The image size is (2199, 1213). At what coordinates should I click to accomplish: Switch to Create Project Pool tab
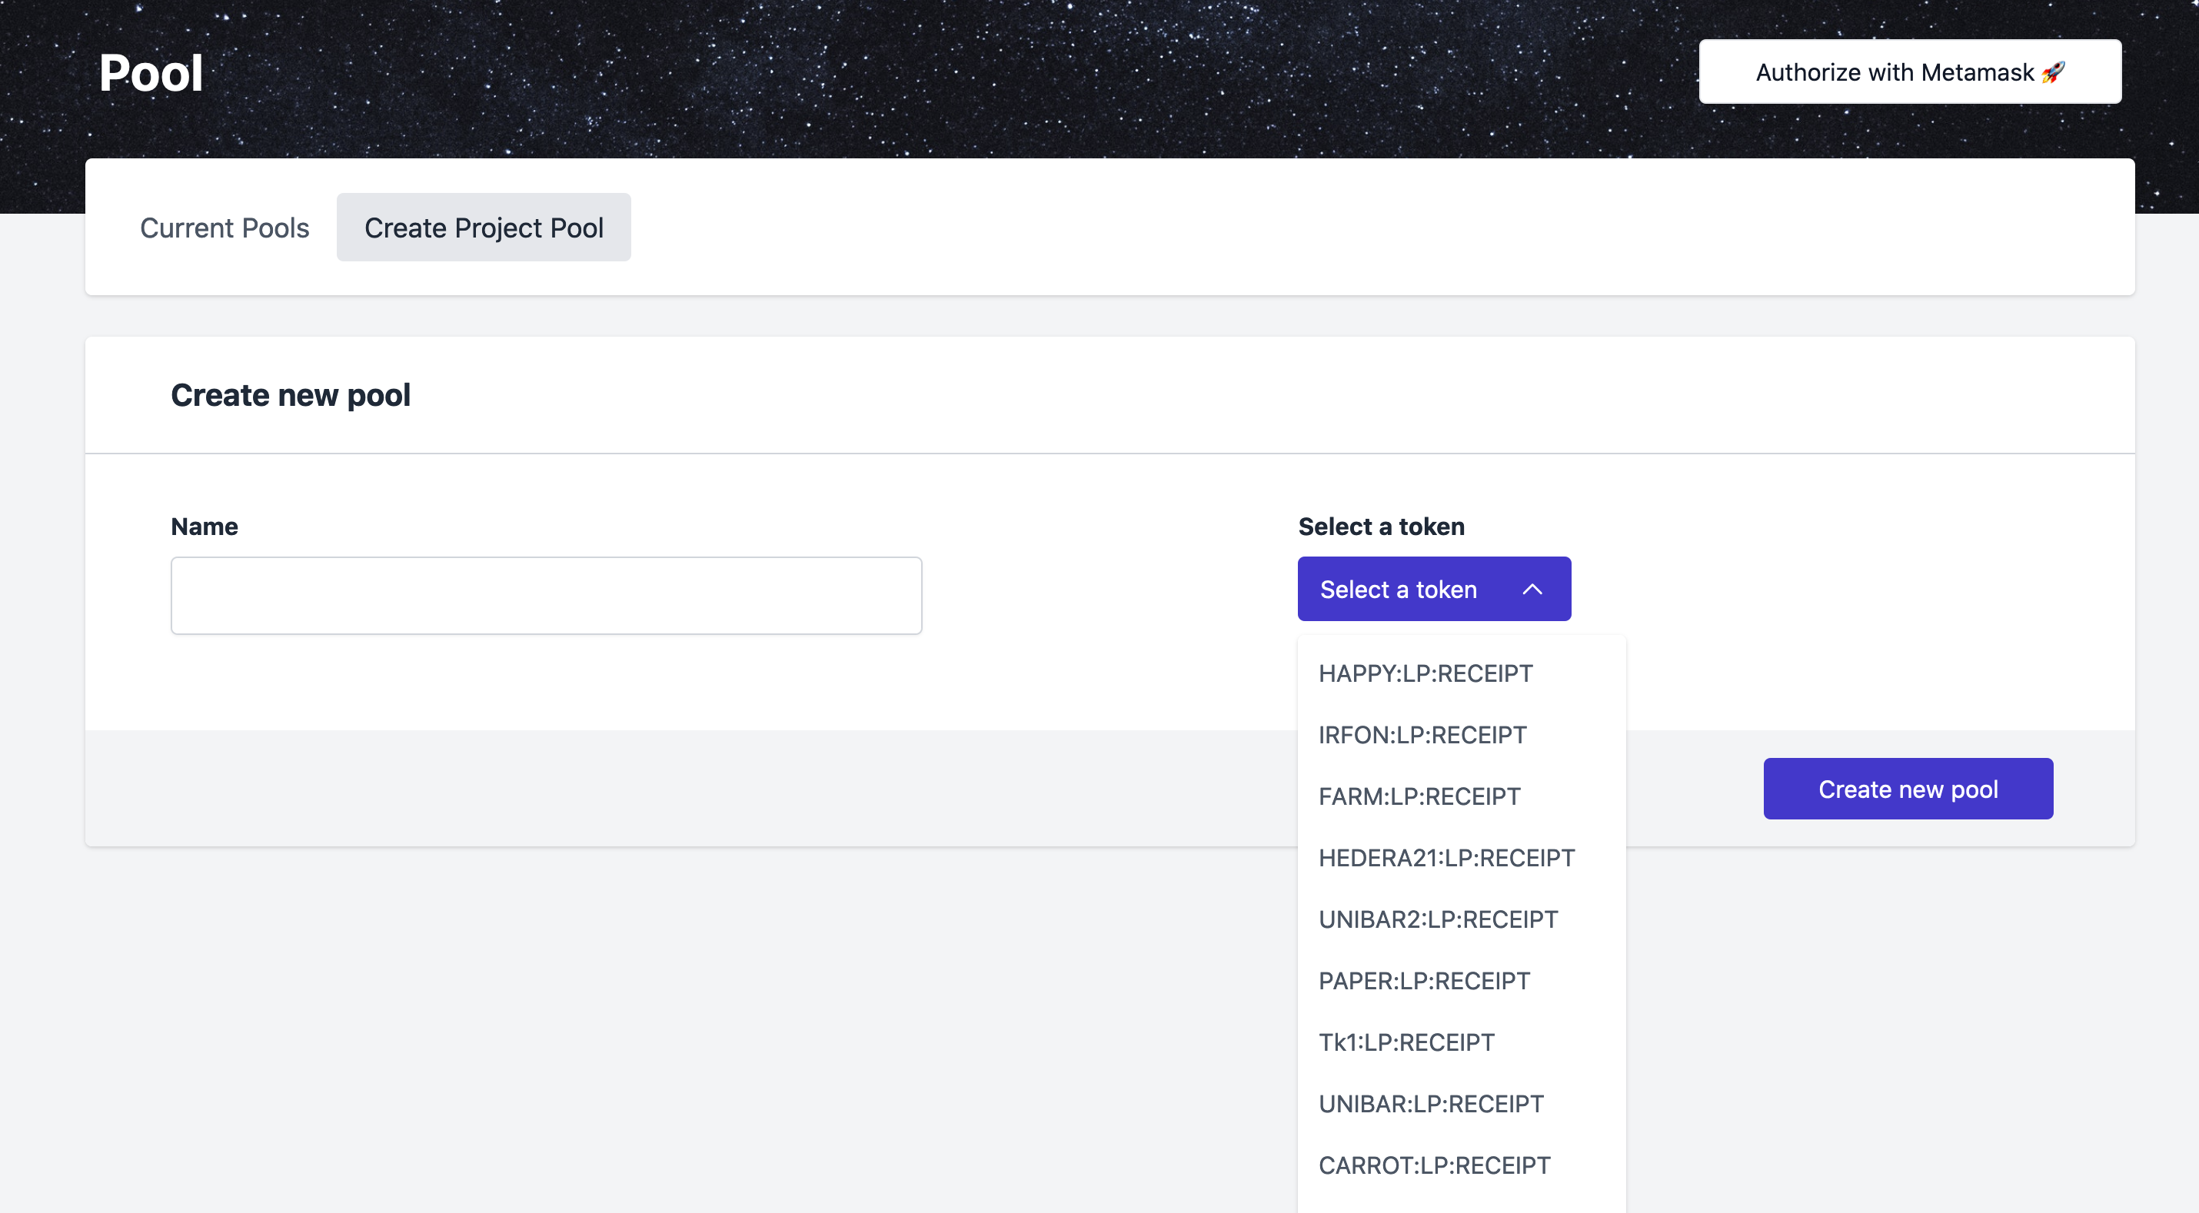[x=483, y=228]
